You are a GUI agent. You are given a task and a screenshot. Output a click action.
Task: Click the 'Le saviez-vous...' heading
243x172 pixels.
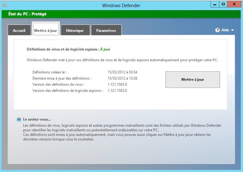[x=37, y=119]
